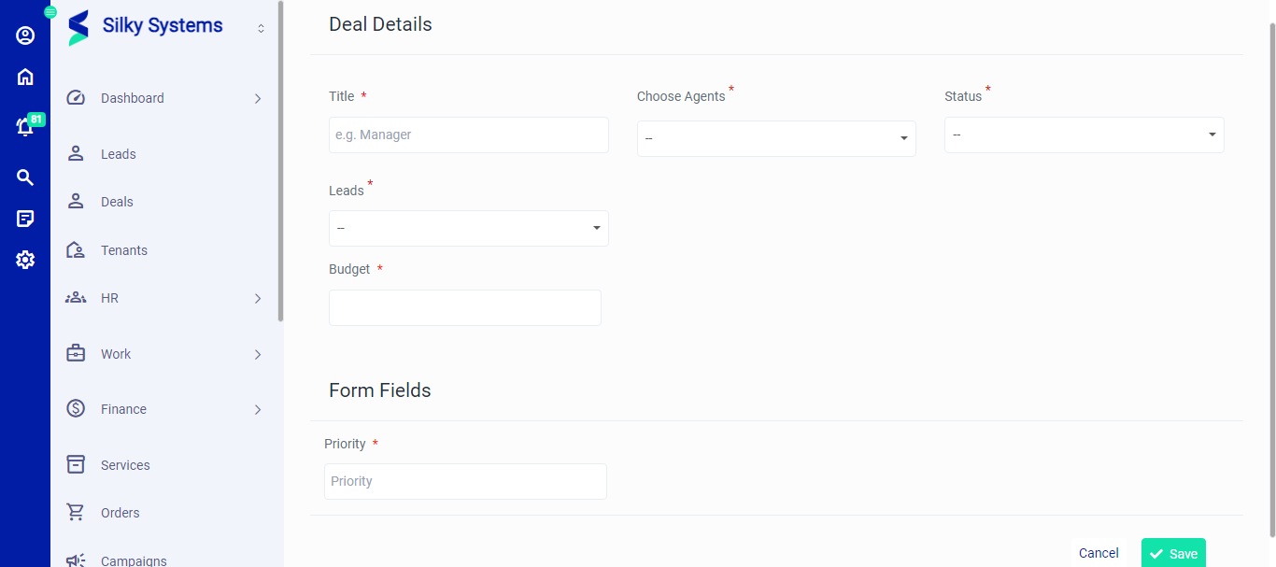This screenshot has height=567, width=1276.
Task: Expand the HR submenu
Action: point(258,299)
